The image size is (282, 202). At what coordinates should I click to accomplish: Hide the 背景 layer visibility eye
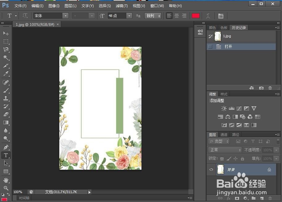(x=211, y=169)
